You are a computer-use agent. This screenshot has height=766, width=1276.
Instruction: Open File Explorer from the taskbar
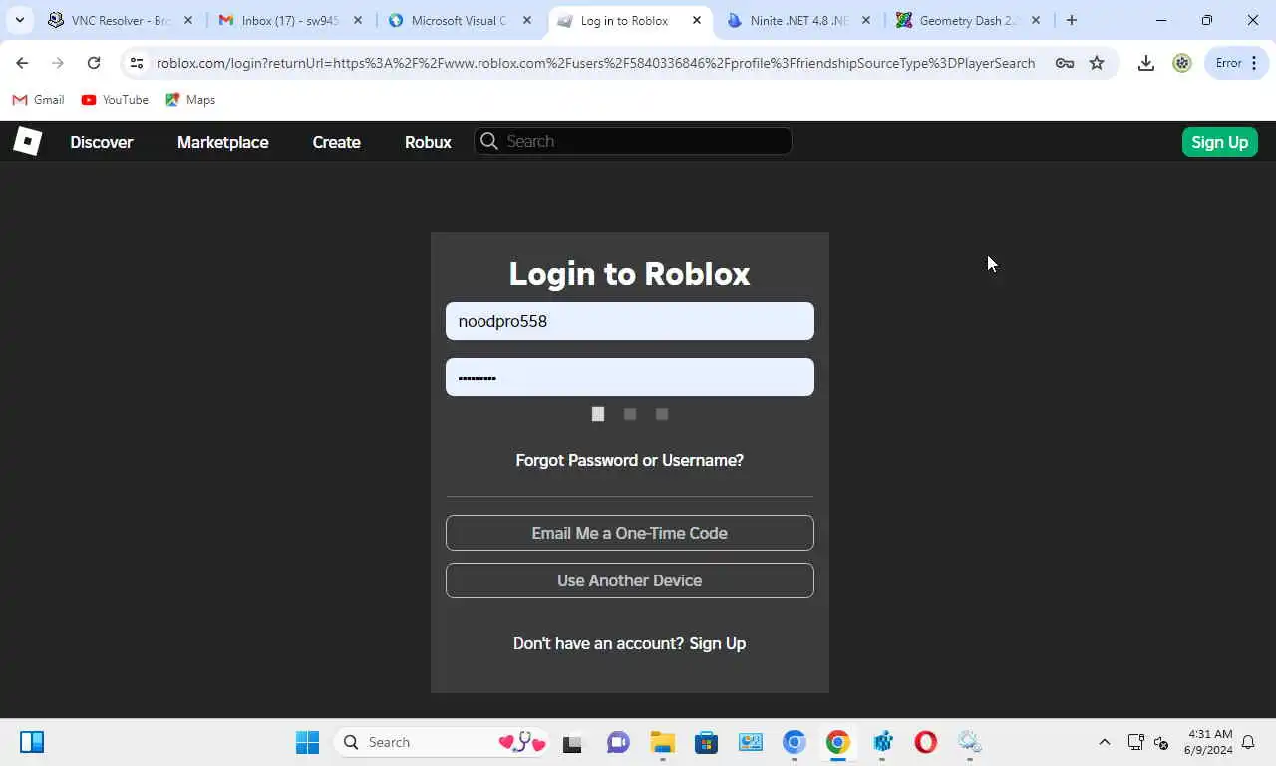[x=662, y=742]
